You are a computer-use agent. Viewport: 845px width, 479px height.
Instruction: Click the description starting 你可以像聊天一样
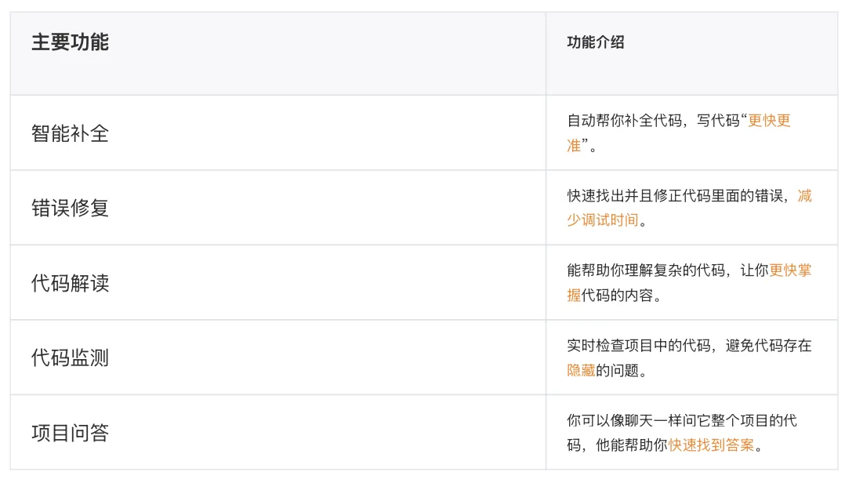point(682,433)
